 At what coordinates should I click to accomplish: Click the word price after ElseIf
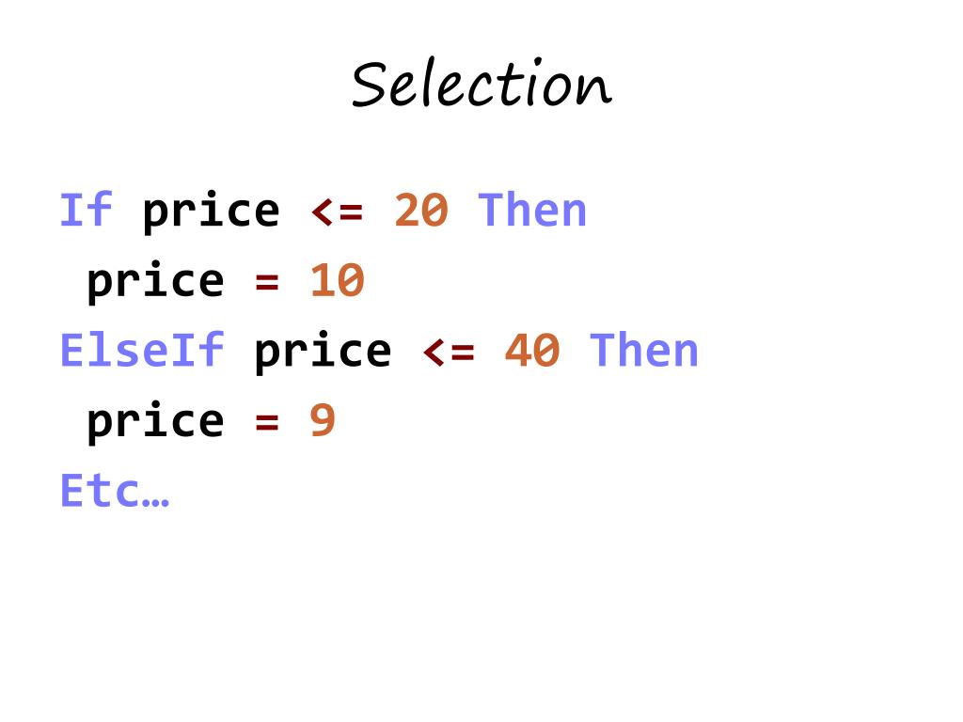(322, 353)
